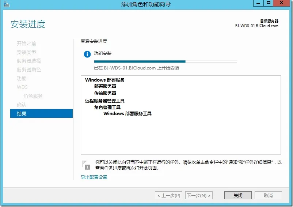This screenshot has height=207, width=293.
Task: Click the 功能安装 status label
Action: tap(103, 53)
